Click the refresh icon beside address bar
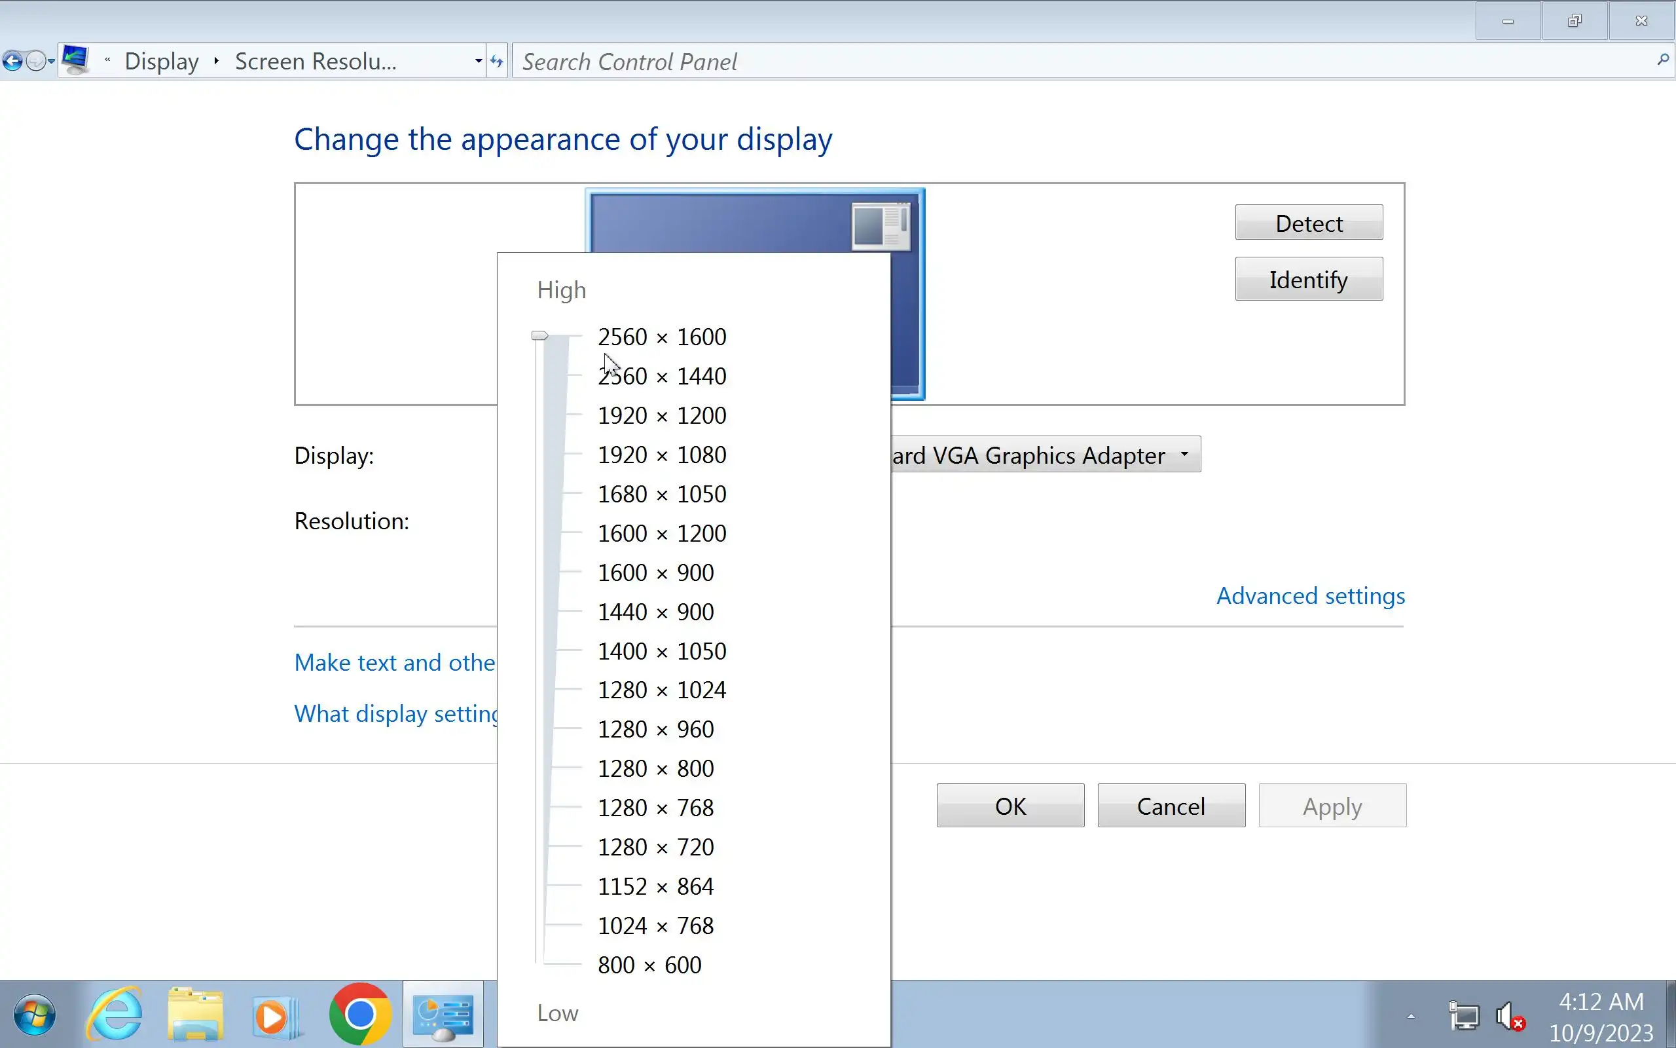This screenshot has height=1048, width=1676. 496,61
